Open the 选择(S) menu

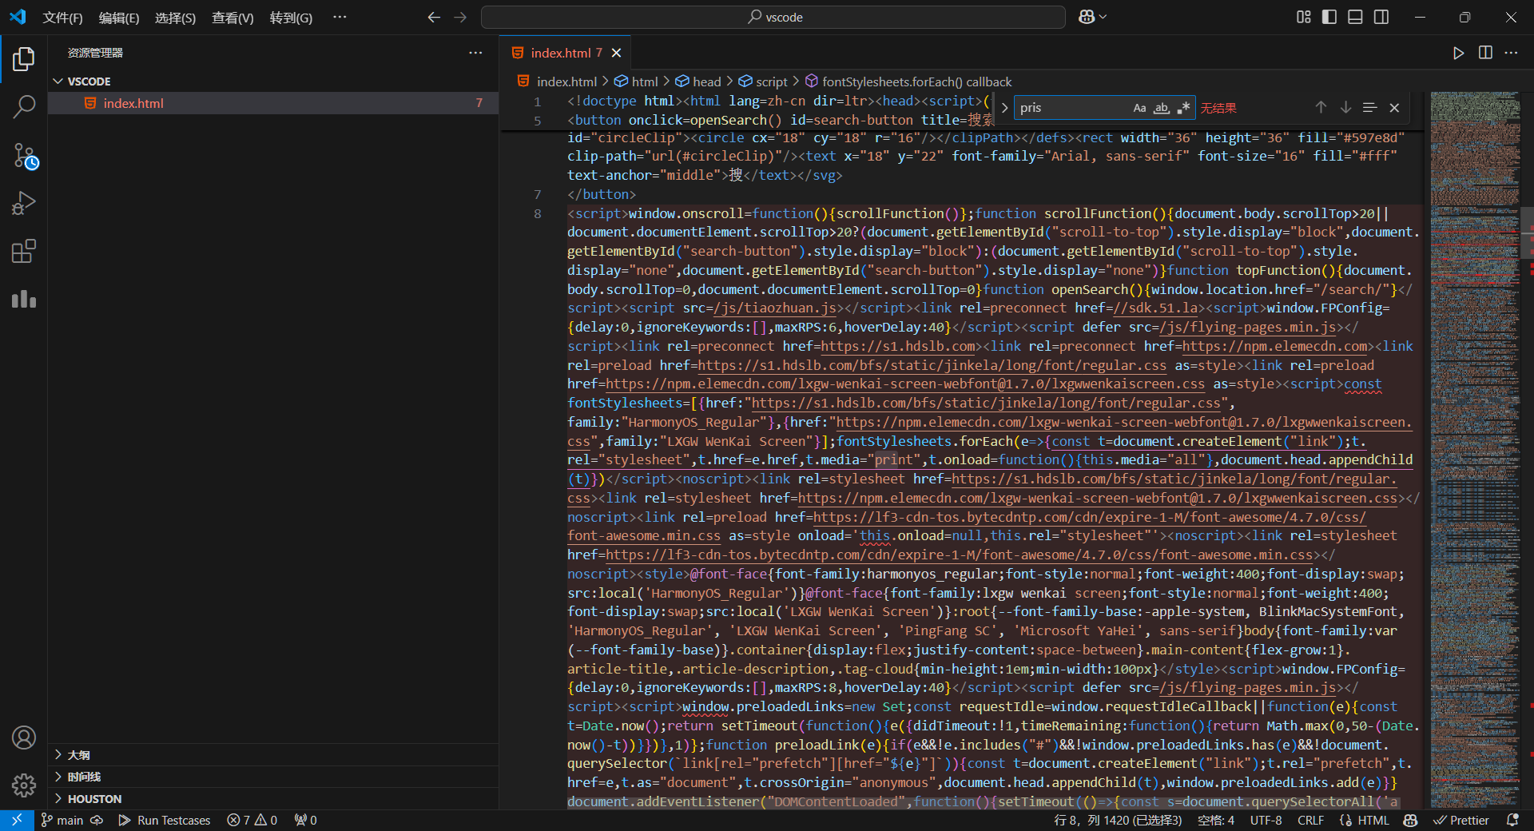[175, 18]
